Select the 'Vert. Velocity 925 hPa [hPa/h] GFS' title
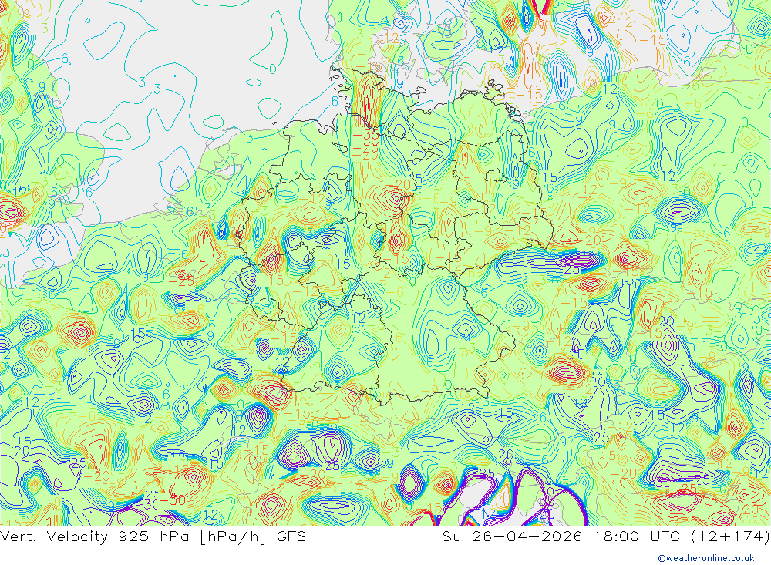 pyautogui.click(x=153, y=536)
